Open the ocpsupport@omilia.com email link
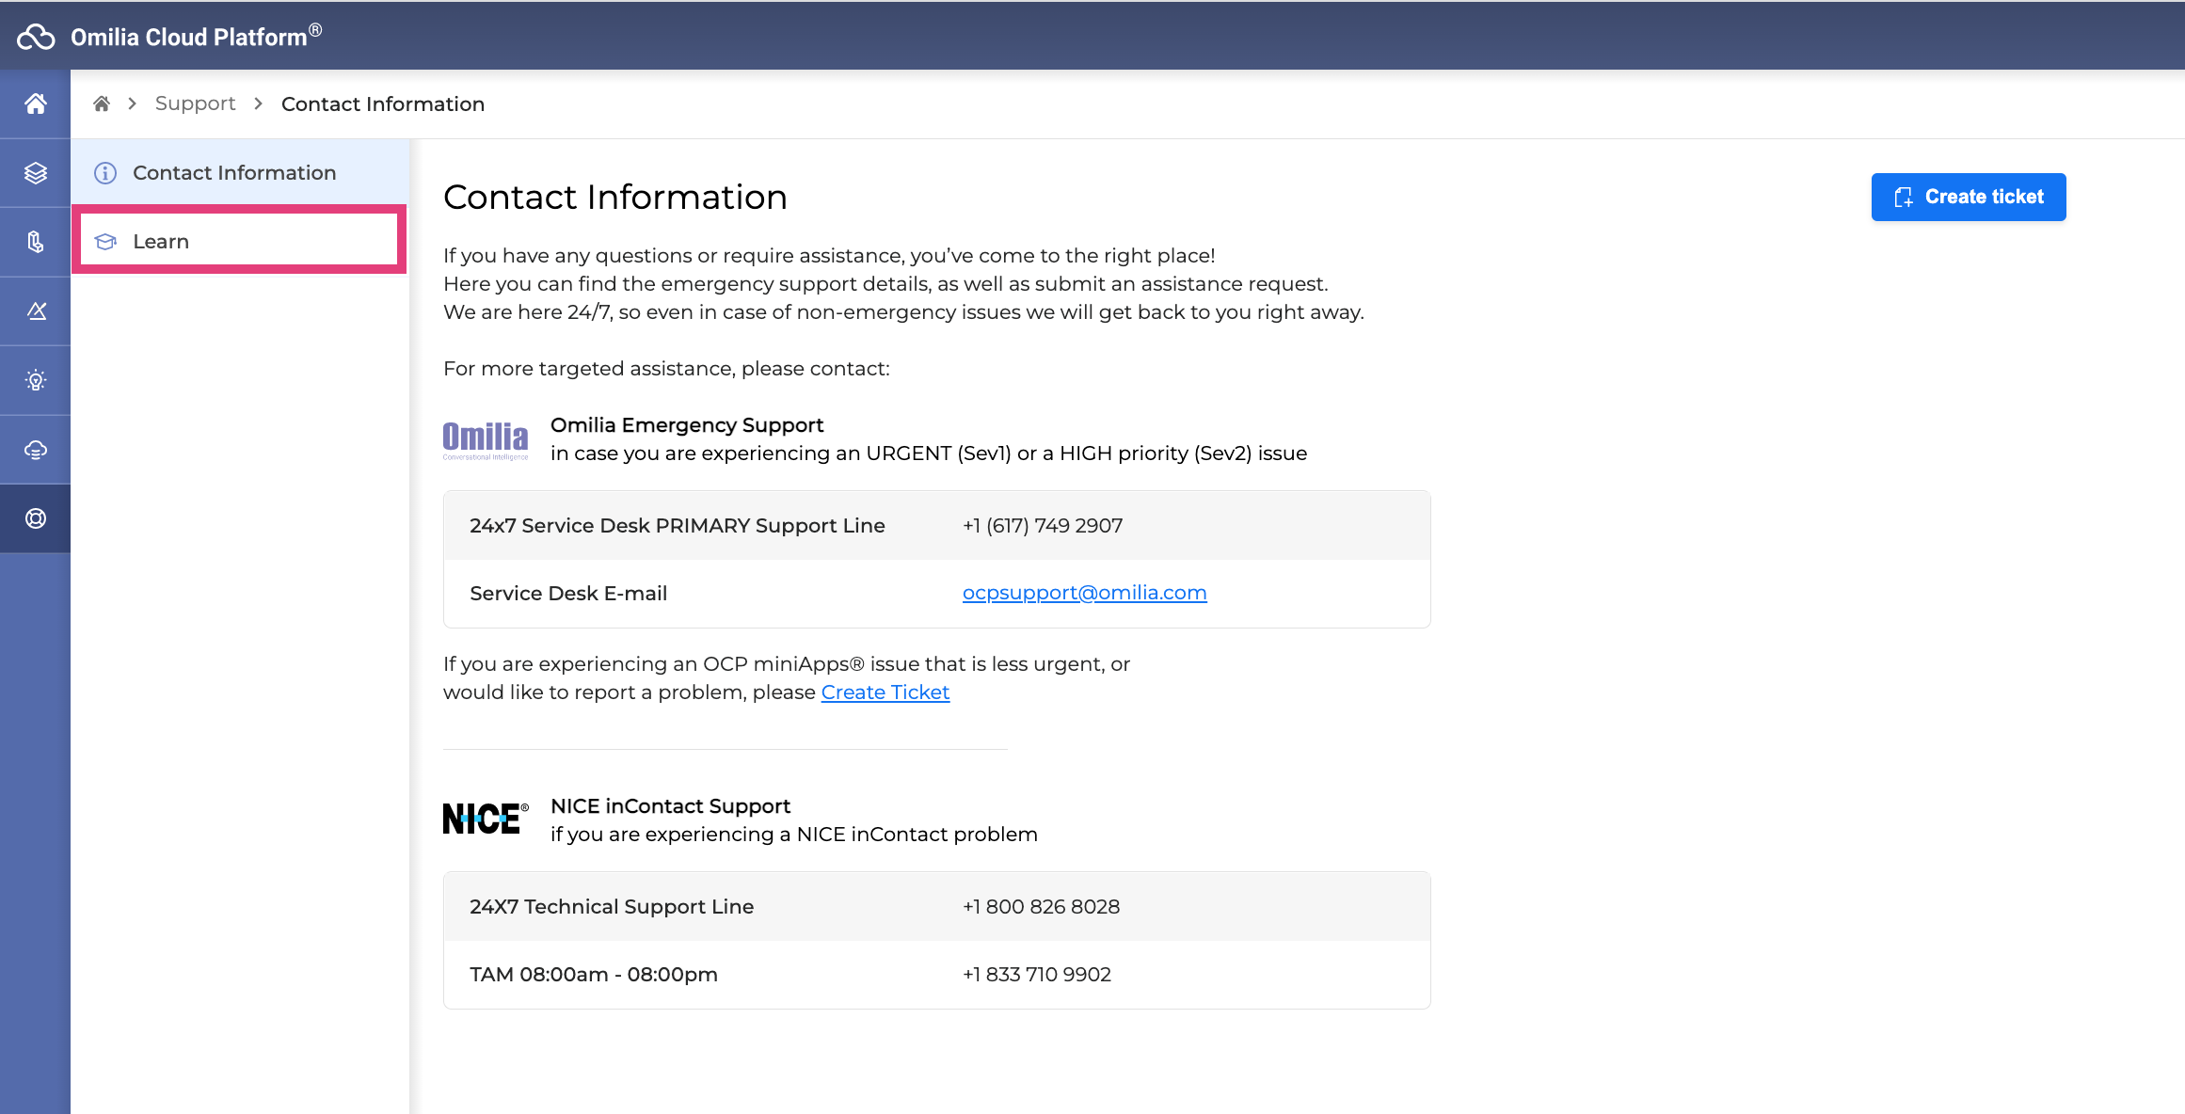Viewport: 2185px width, 1114px height. pos(1084,593)
